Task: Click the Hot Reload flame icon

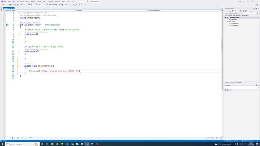Action: click(62, 4)
